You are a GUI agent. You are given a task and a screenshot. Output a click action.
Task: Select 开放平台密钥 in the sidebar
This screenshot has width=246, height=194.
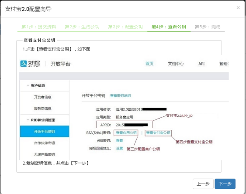coord(45,131)
